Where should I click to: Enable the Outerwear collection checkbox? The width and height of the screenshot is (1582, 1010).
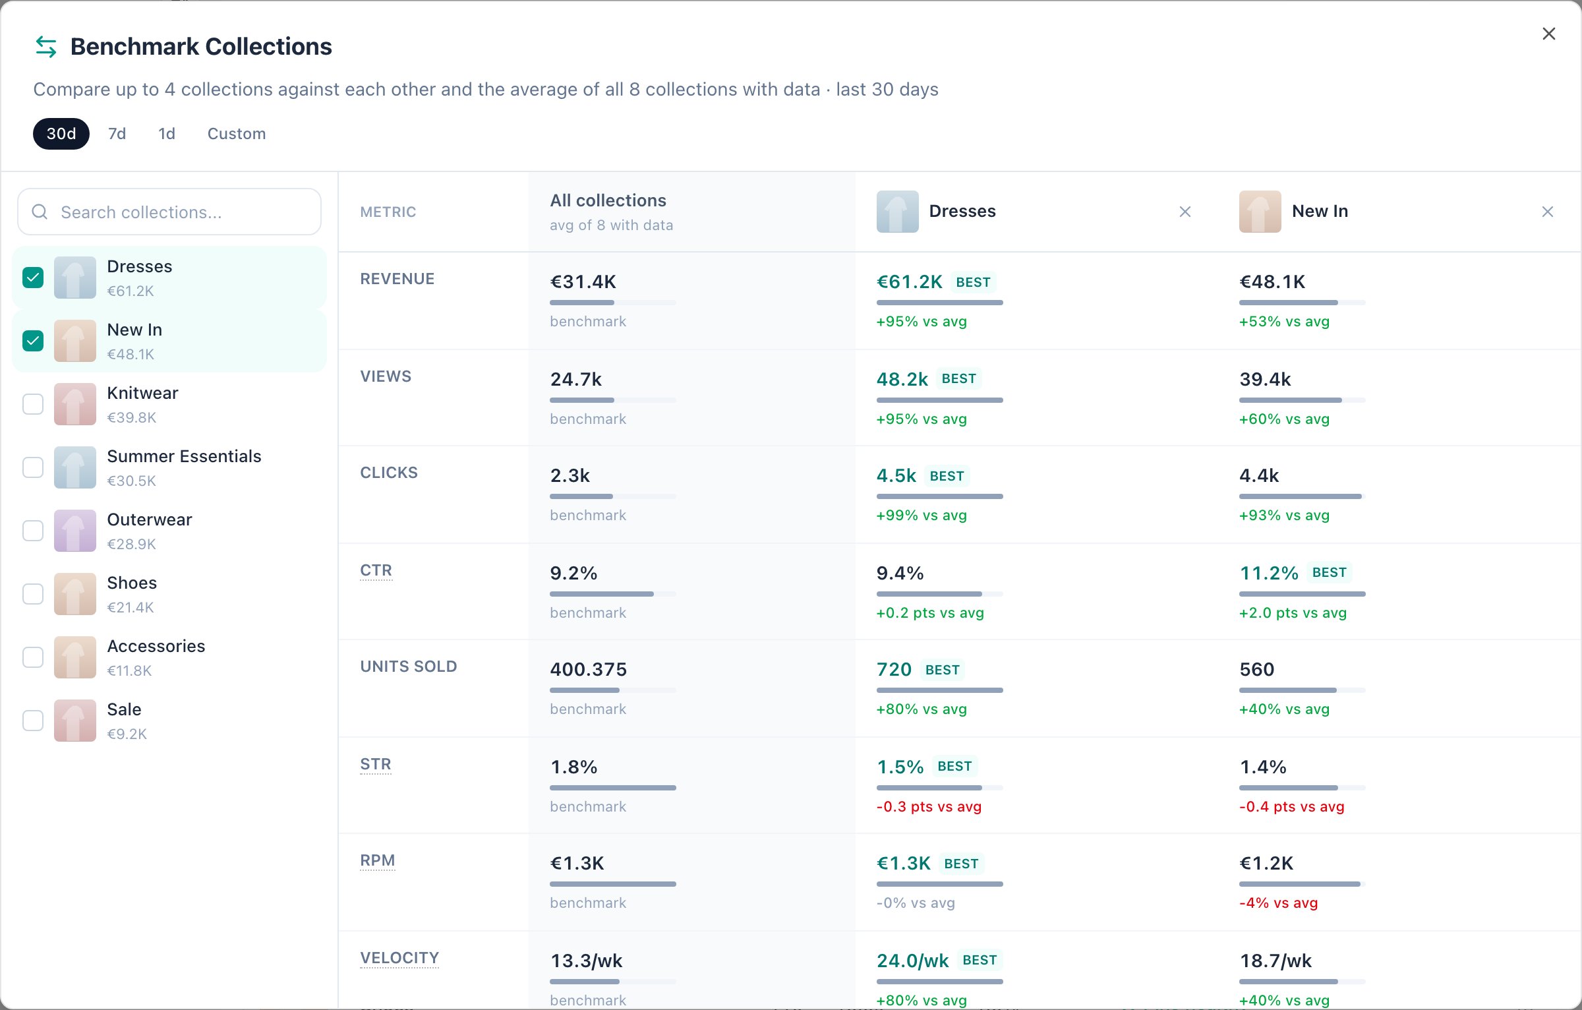point(33,531)
